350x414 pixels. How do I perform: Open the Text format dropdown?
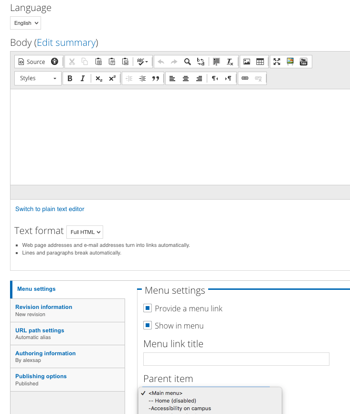pyautogui.click(x=85, y=232)
